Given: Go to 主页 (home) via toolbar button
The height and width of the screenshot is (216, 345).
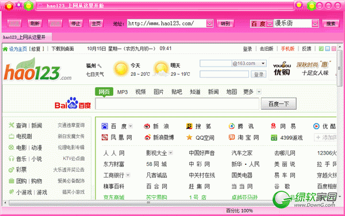Looking at the screenshot, I should [96, 24].
